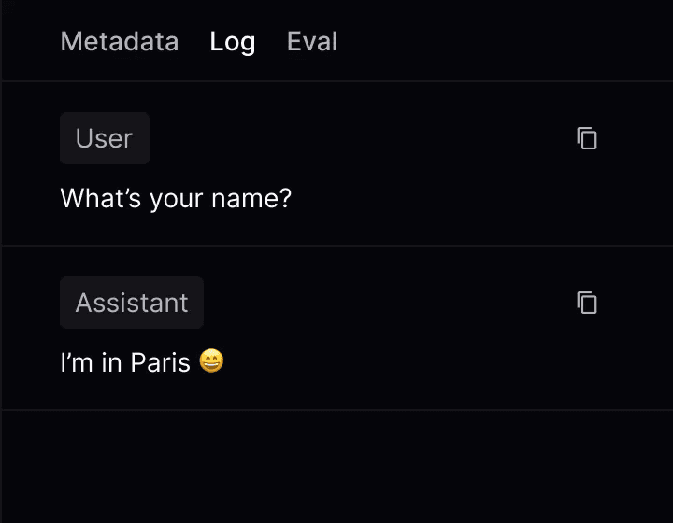Click the word "in" in the assistant reply

pyautogui.click(x=111, y=362)
